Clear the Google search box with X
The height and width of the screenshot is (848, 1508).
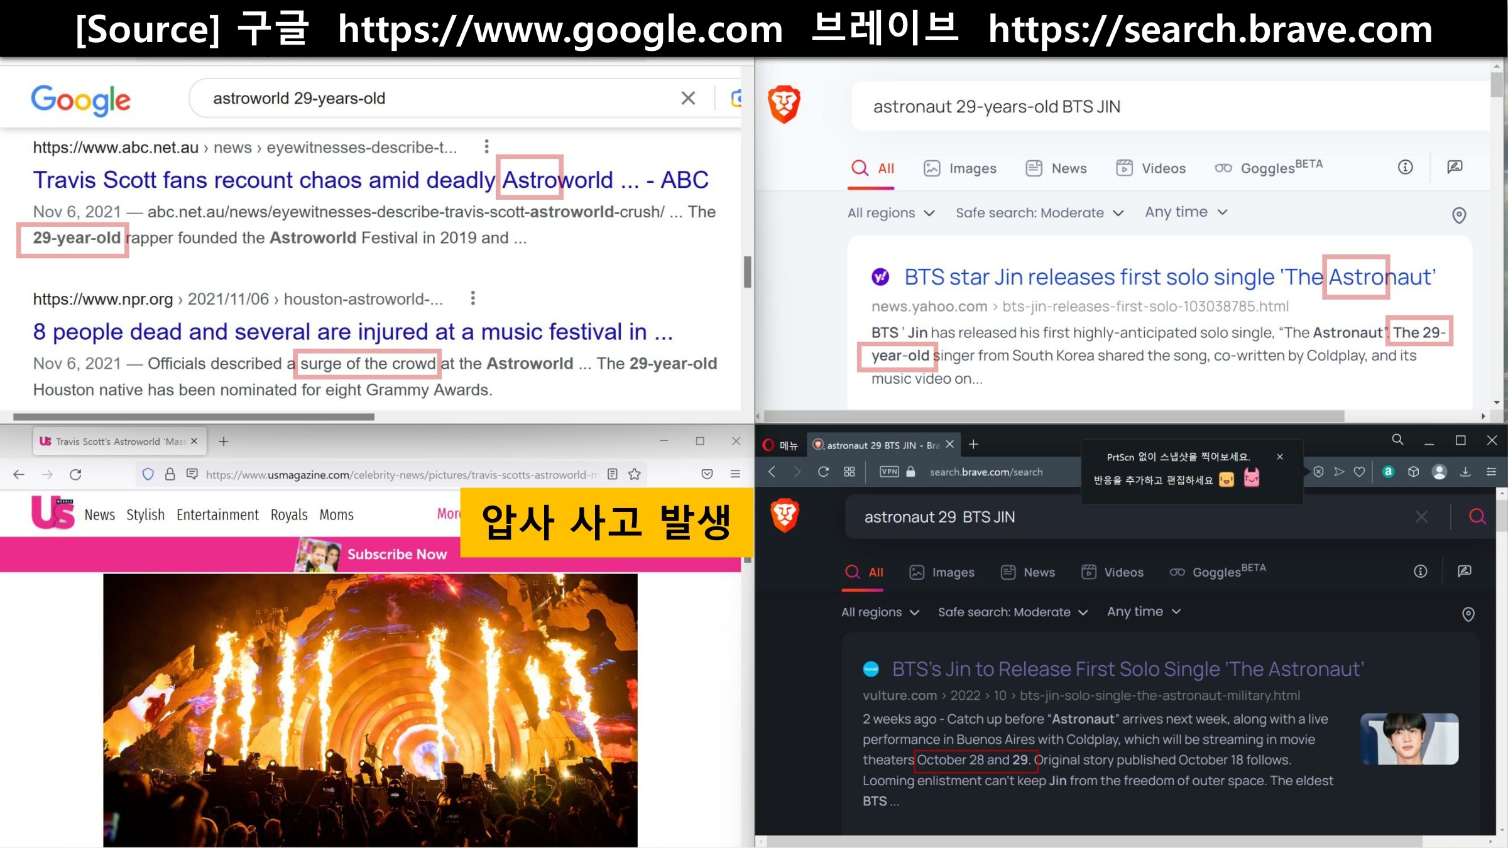tap(688, 98)
